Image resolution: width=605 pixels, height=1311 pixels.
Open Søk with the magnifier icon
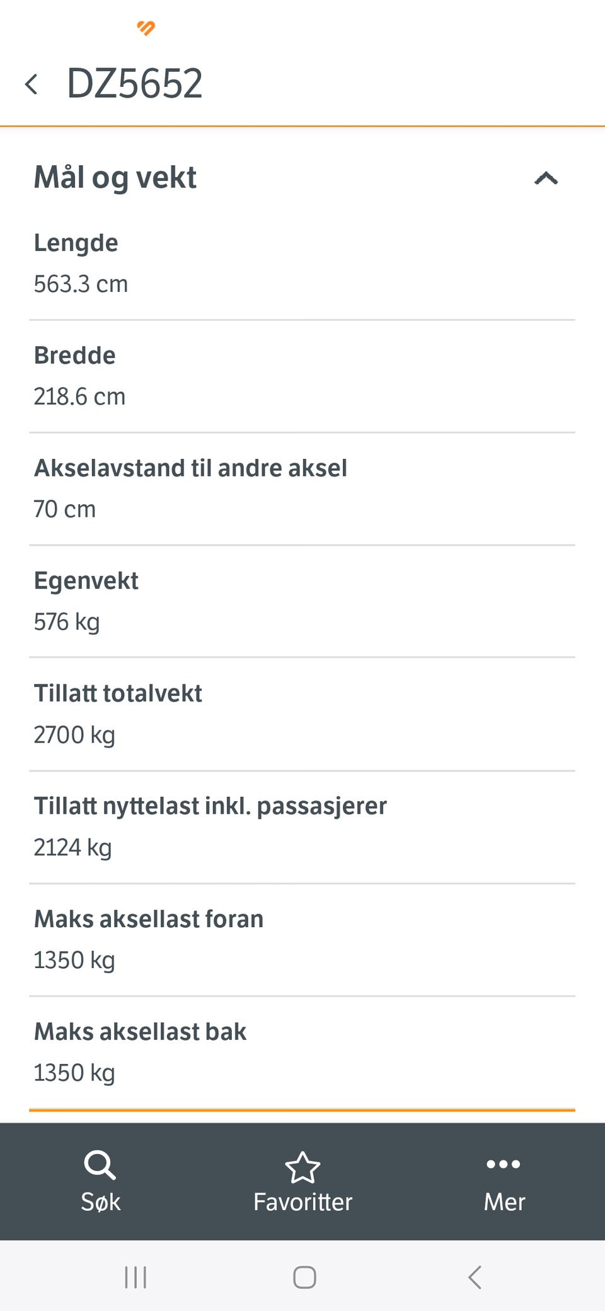click(100, 1165)
